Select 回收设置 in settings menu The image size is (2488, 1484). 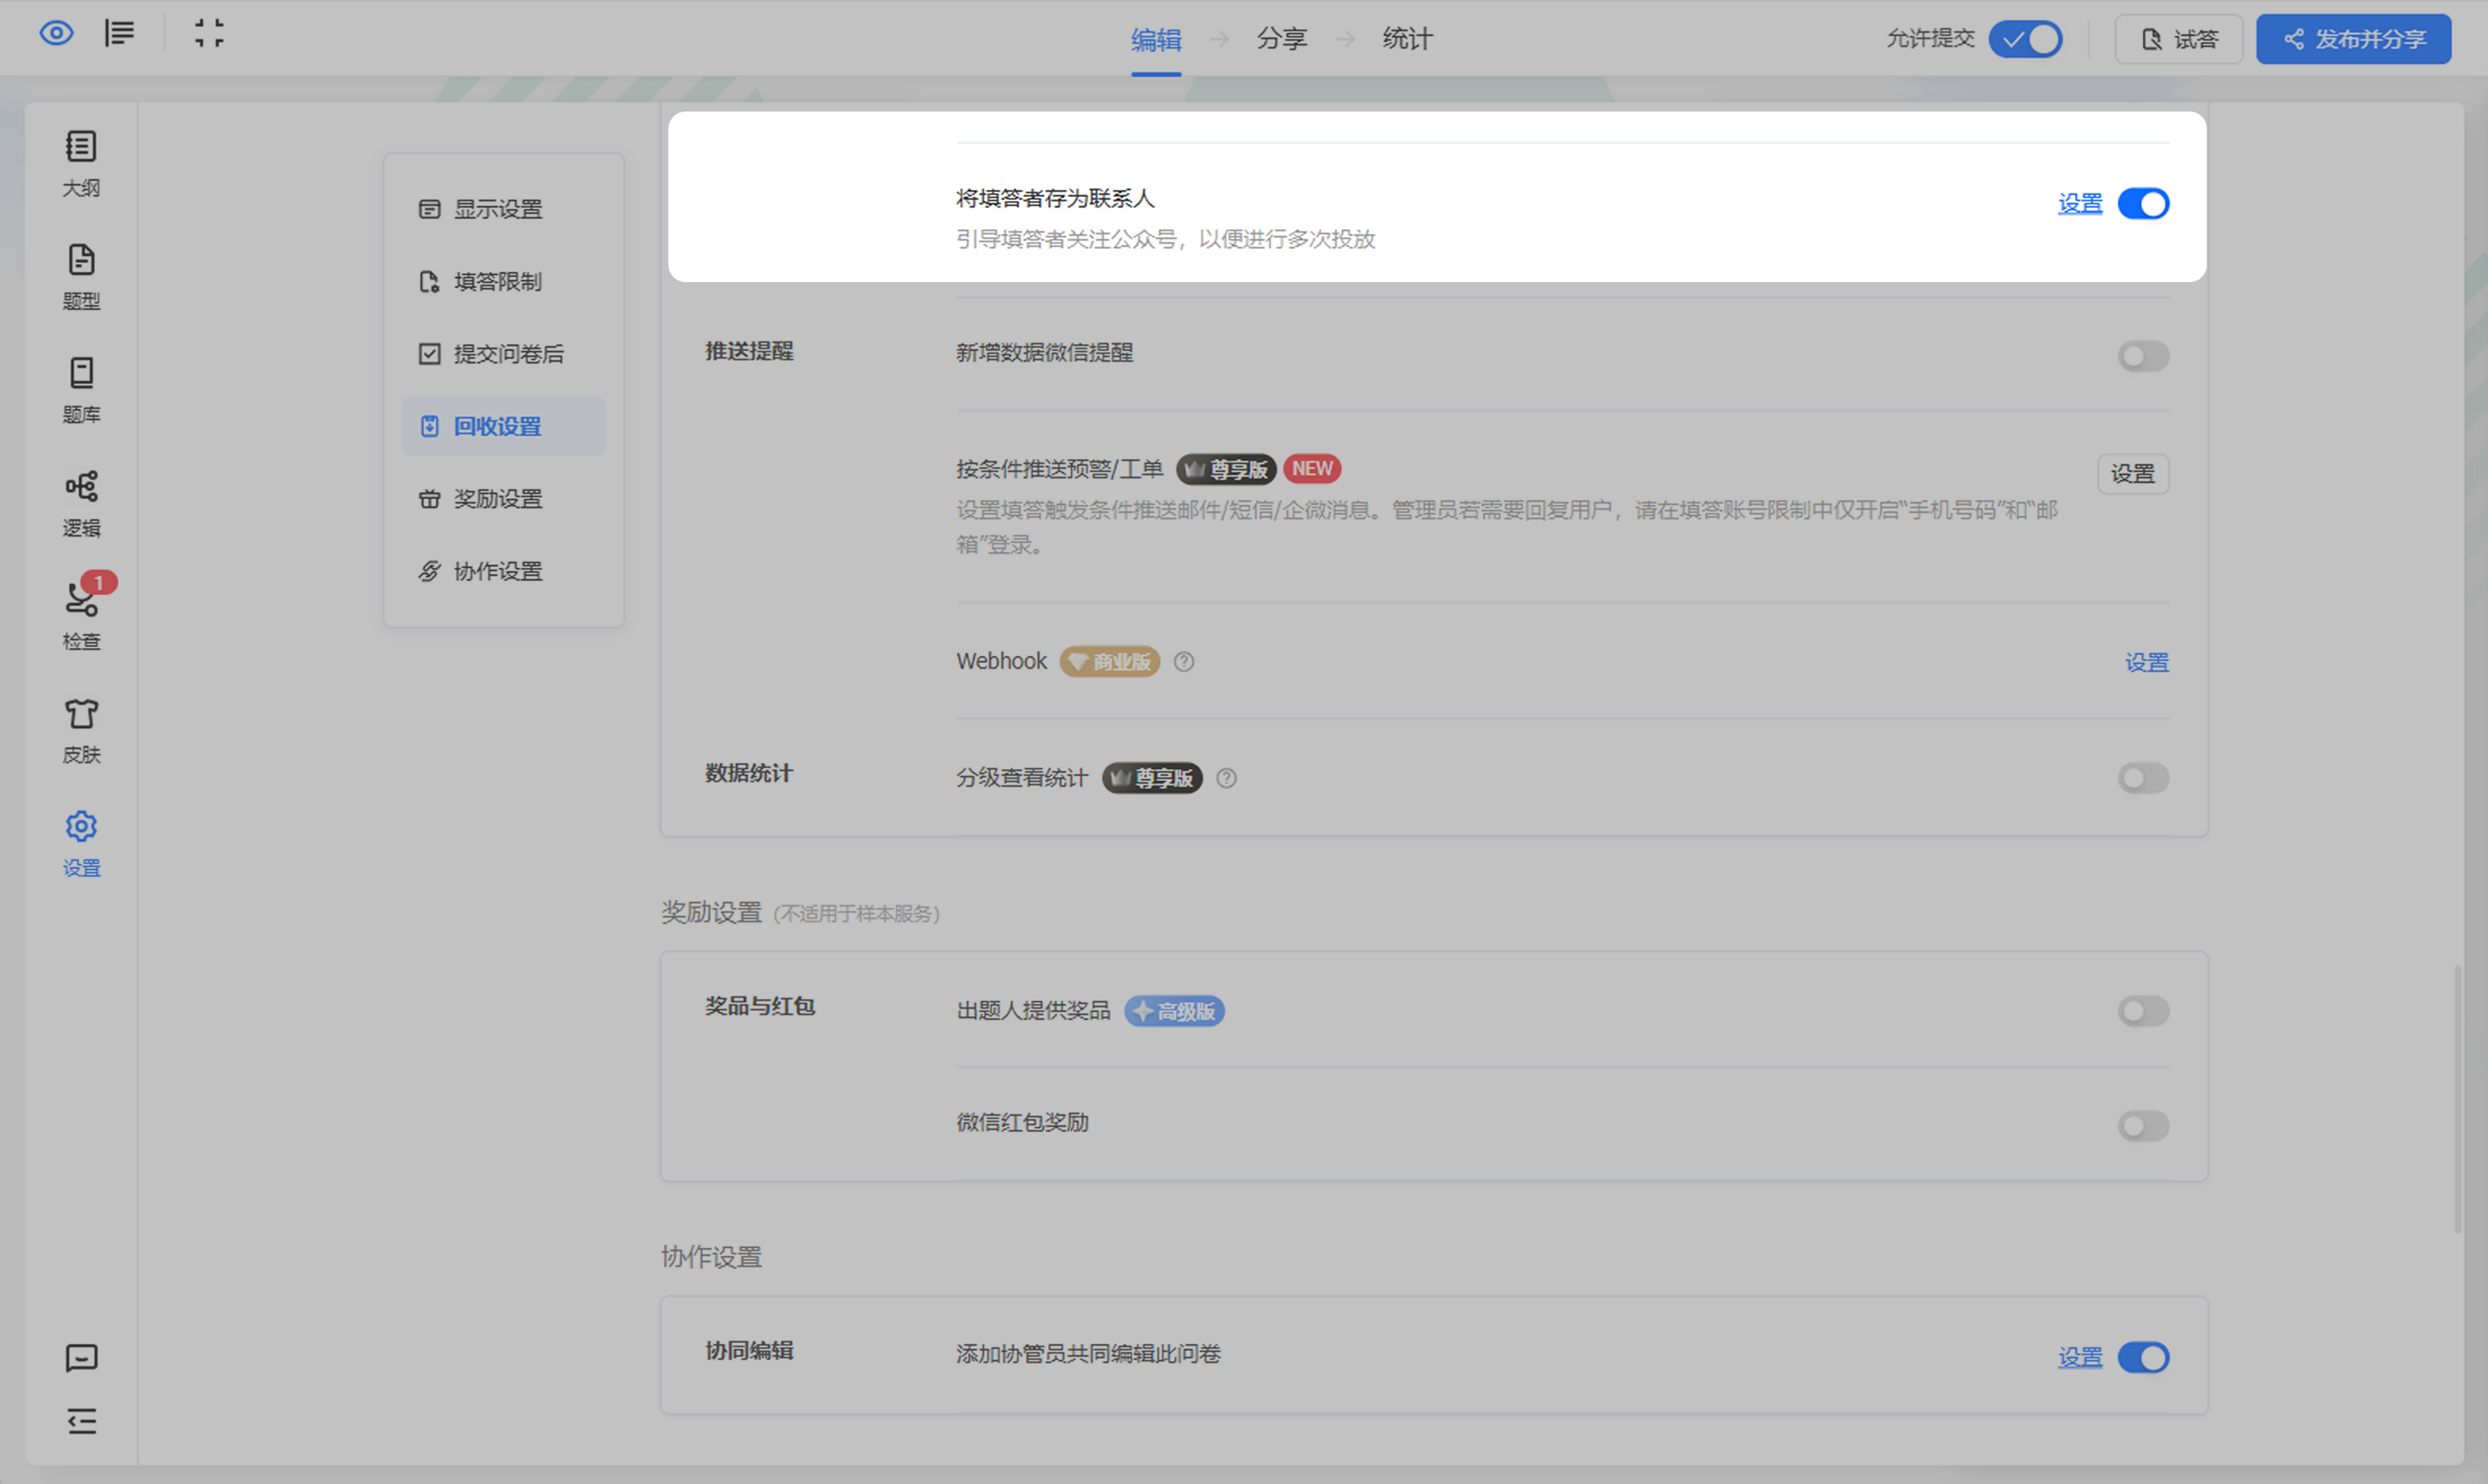[x=504, y=427]
